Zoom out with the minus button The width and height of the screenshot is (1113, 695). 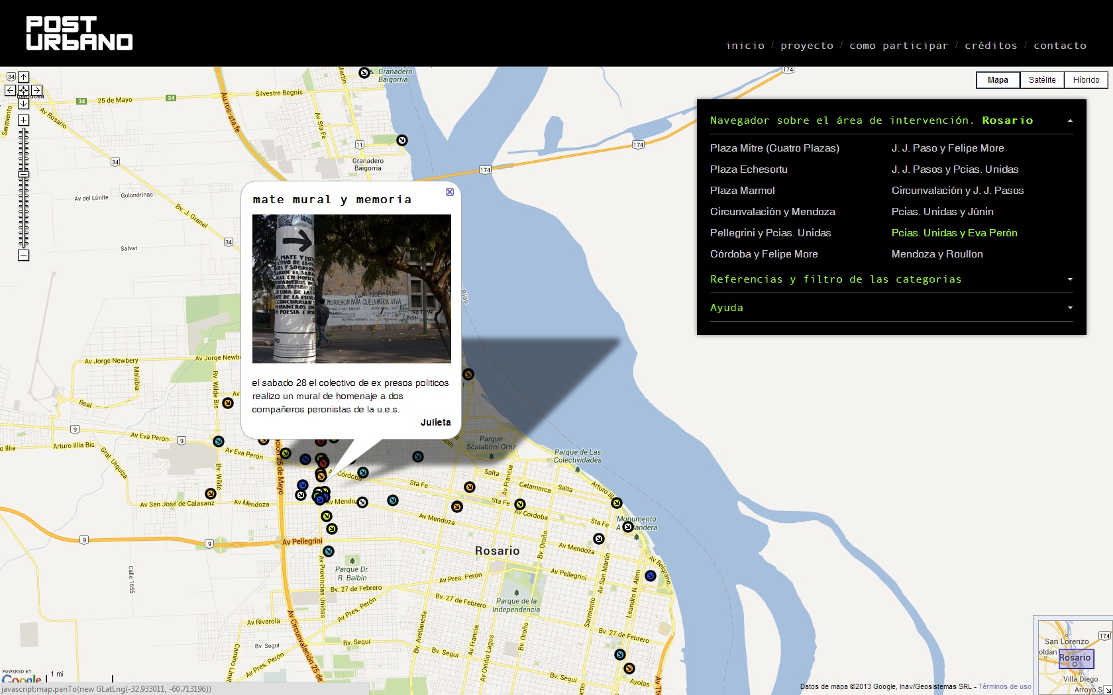pyautogui.click(x=23, y=255)
